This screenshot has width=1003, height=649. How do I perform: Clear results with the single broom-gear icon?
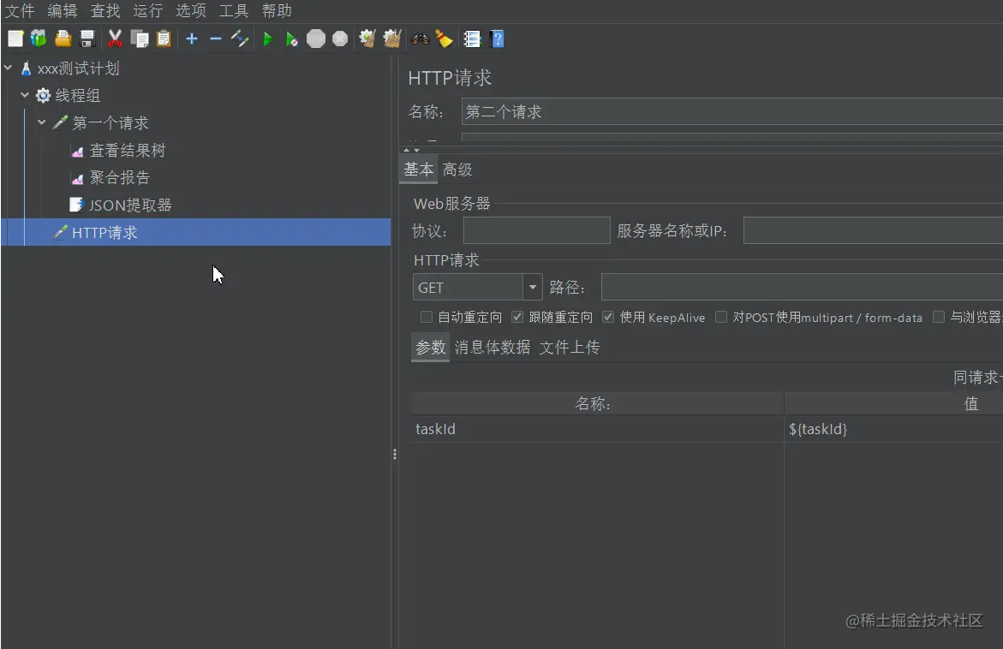[x=367, y=39]
